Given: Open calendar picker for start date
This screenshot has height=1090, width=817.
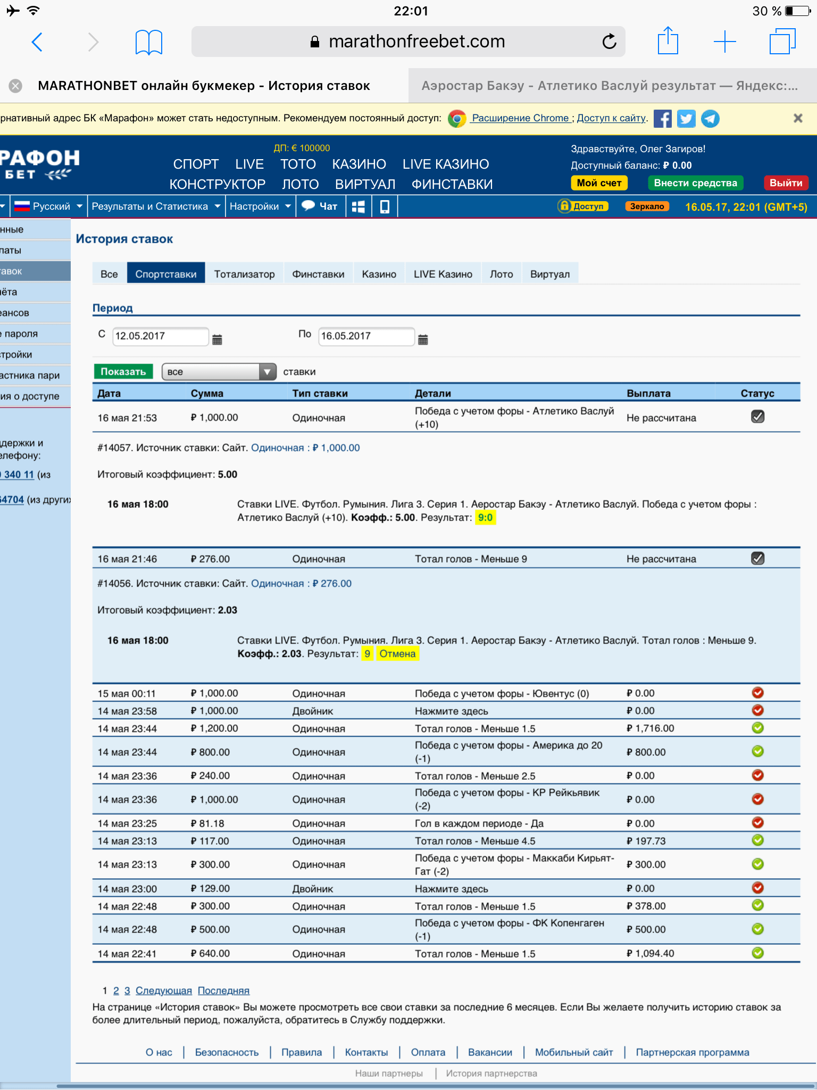Looking at the screenshot, I should tap(217, 340).
